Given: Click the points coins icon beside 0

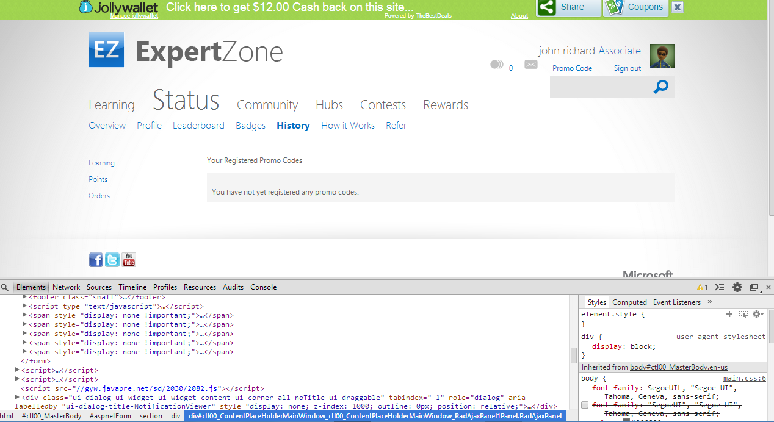Looking at the screenshot, I should (497, 65).
